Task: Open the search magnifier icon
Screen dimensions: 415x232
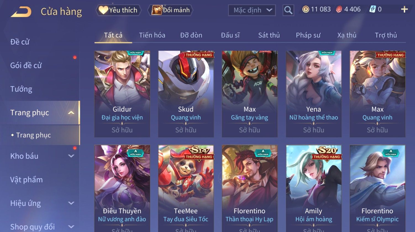Action: [288, 10]
